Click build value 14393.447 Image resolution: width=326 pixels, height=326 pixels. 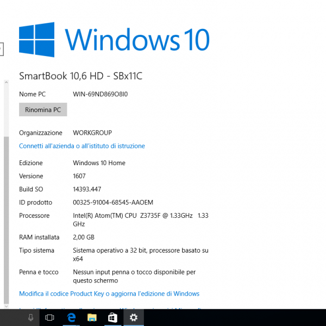point(87,189)
